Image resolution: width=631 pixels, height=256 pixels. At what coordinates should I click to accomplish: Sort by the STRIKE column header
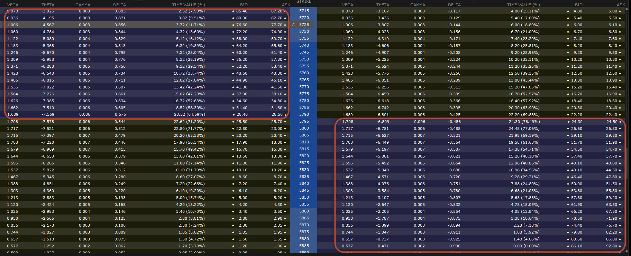304,2
